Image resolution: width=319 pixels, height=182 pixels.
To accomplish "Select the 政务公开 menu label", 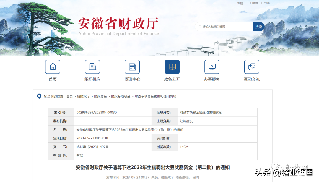I will (172, 79).
